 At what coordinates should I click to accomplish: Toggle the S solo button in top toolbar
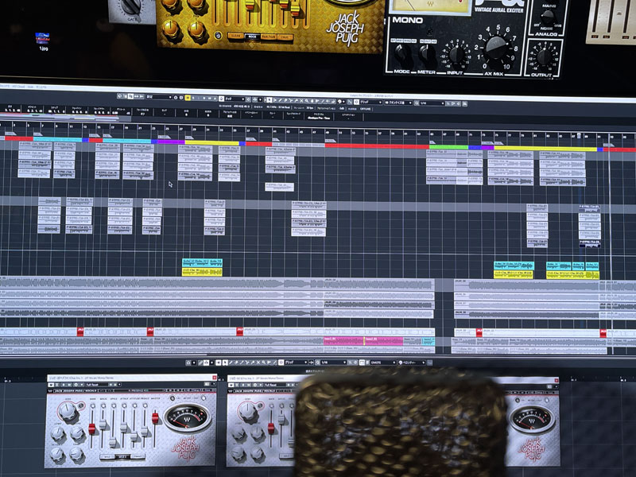(x=193, y=98)
